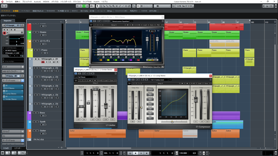The height and width of the screenshot is (156, 278).
Task: Open the Hub(H) menu
Action: pyautogui.click(x=96, y=2)
